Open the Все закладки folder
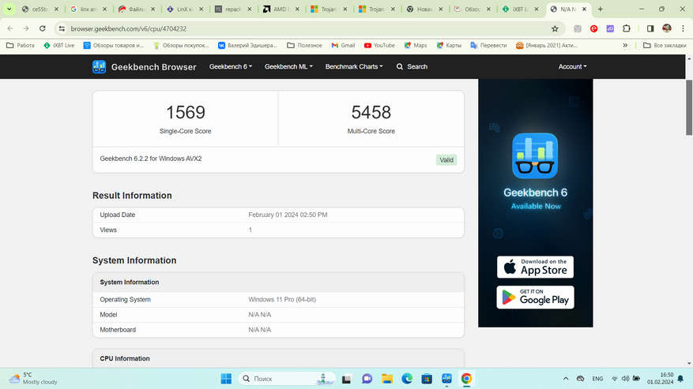 (x=665, y=46)
